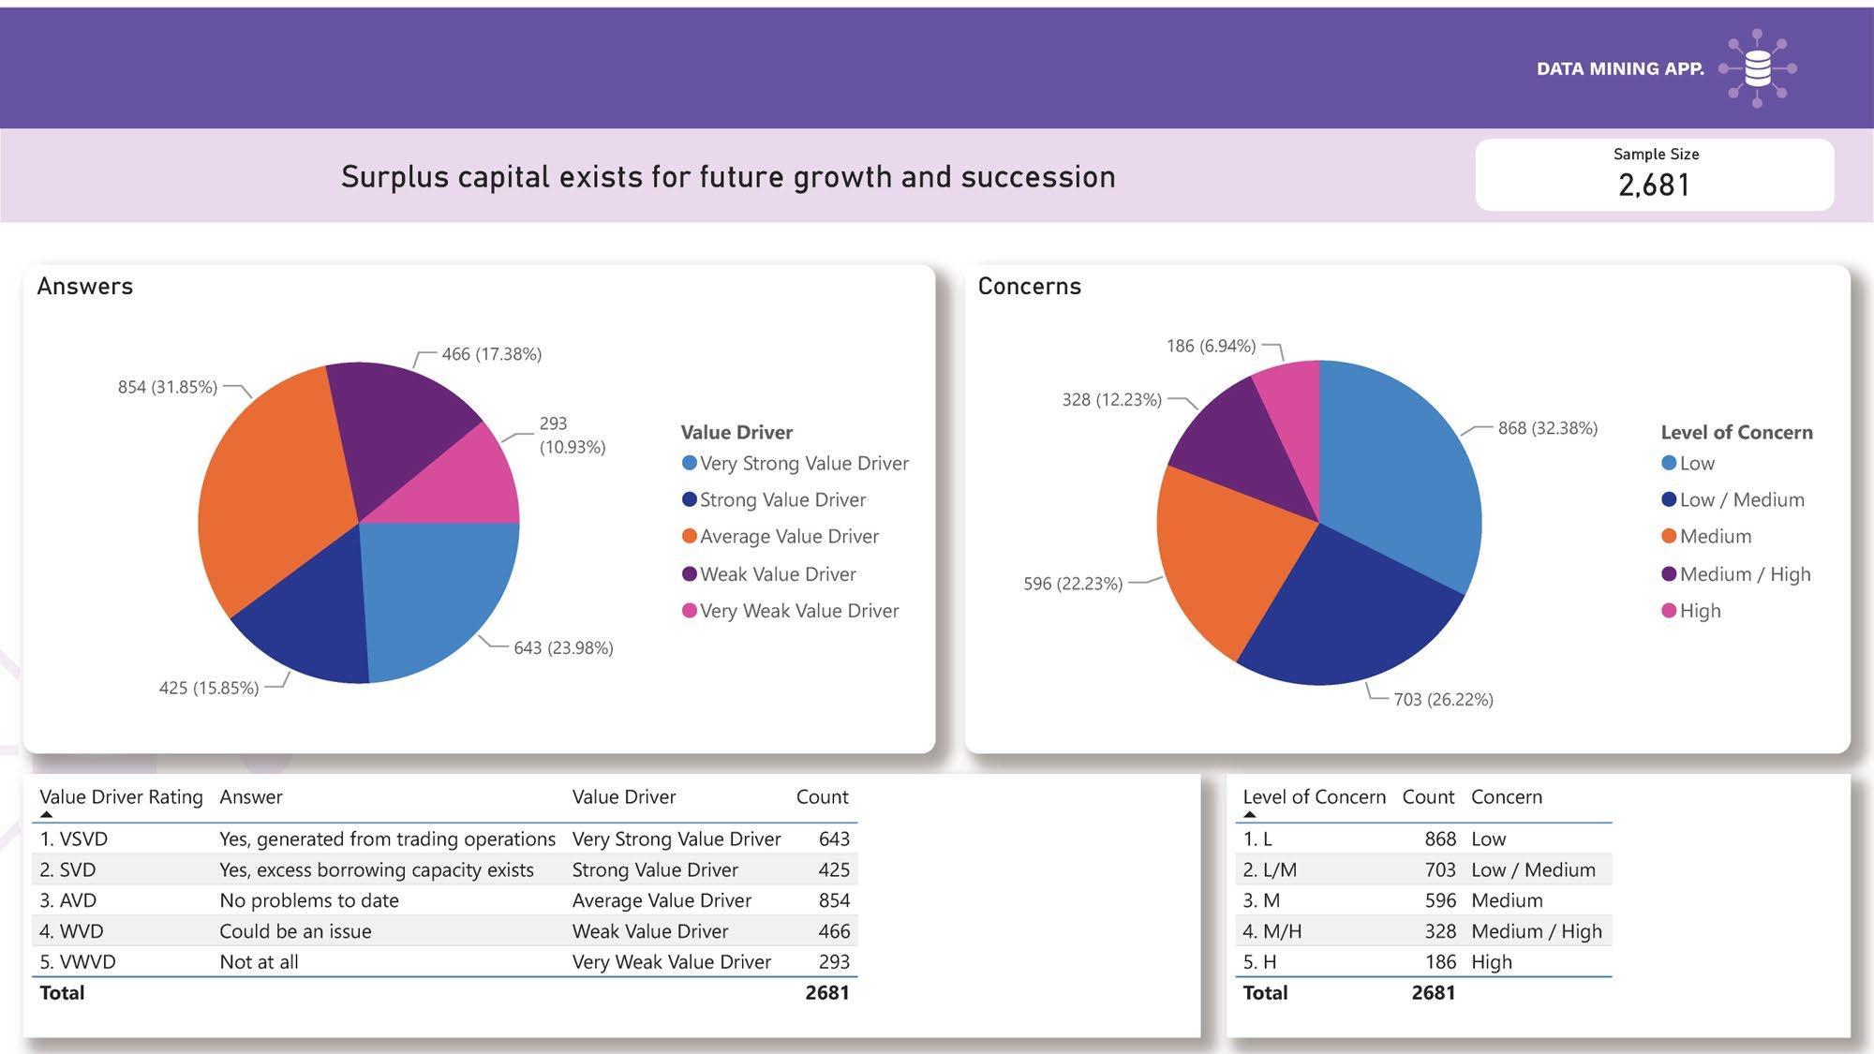Click the Very Strong Value Driver legend dot
1874x1054 pixels.
point(690,463)
